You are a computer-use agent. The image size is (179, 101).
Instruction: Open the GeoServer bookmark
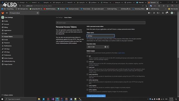click(62, 9)
